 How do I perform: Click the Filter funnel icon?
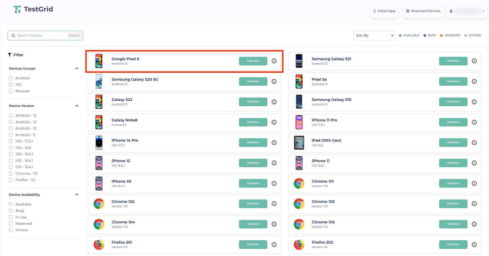point(10,55)
